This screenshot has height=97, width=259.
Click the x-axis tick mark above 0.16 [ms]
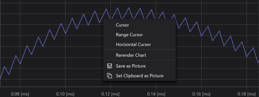coord(201,88)
